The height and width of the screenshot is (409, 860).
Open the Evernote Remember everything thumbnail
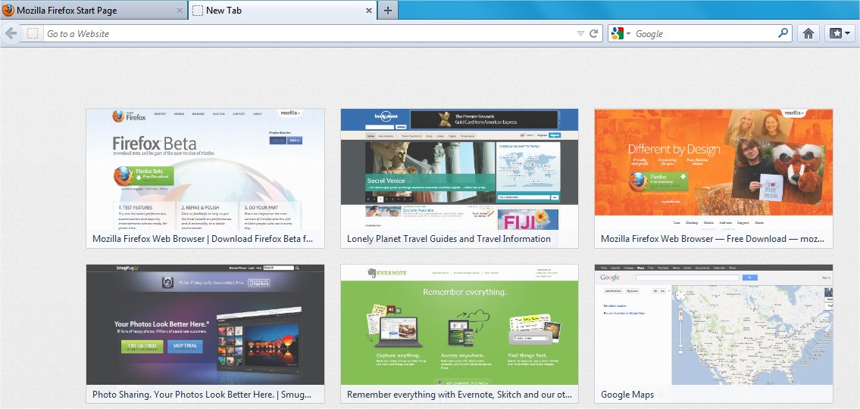coord(459,325)
